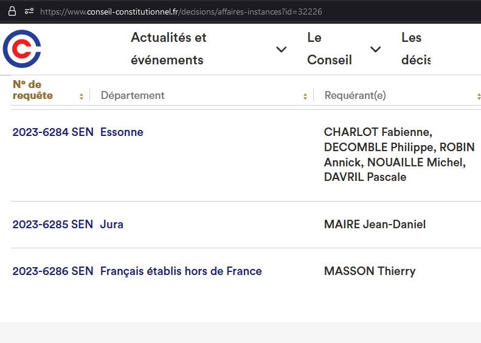Follow the Essonne department link
Viewport: 481px width, 343px height.
point(122,132)
